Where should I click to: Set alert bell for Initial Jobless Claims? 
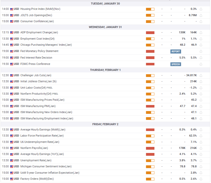[x=201, y=82]
